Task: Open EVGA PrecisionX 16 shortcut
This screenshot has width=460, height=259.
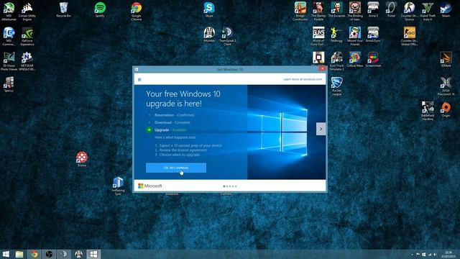Action: pyautogui.click(x=446, y=86)
